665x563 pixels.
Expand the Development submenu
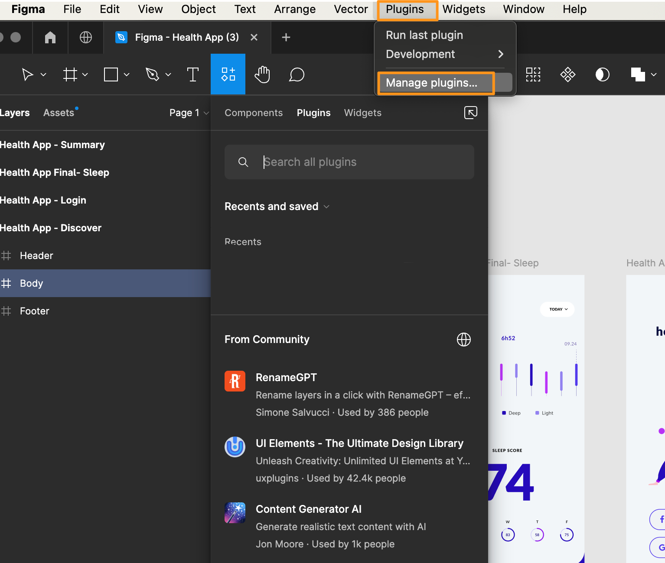pyautogui.click(x=445, y=54)
